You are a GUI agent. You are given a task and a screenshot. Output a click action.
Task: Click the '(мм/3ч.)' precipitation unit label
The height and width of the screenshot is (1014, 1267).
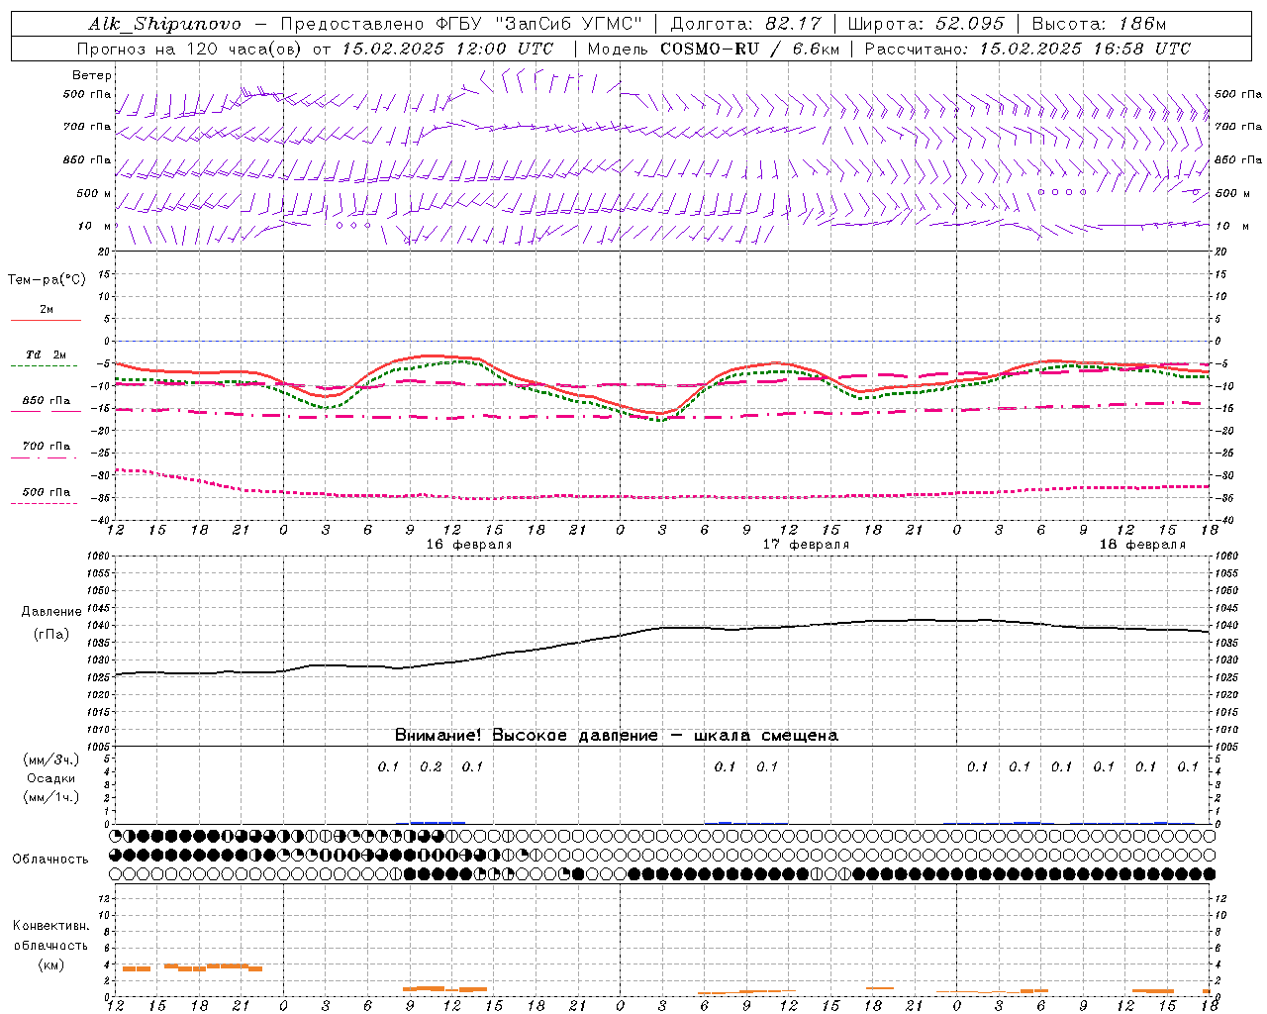pyautogui.click(x=51, y=760)
